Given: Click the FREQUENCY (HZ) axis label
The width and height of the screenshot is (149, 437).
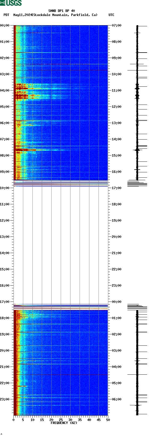Looking at the screenshot, I should click(64, 423).
